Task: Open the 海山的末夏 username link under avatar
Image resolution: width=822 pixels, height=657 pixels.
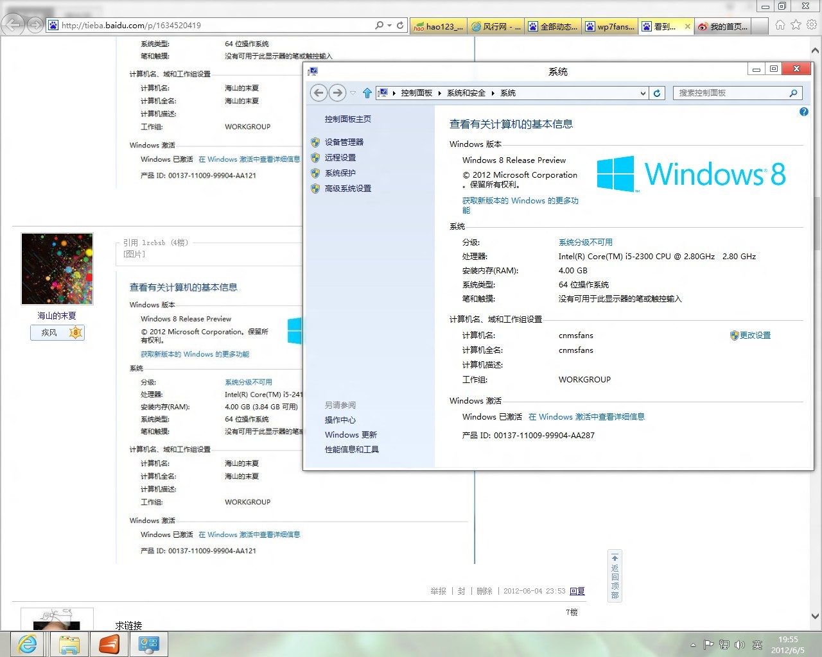Action: [57, 316]
